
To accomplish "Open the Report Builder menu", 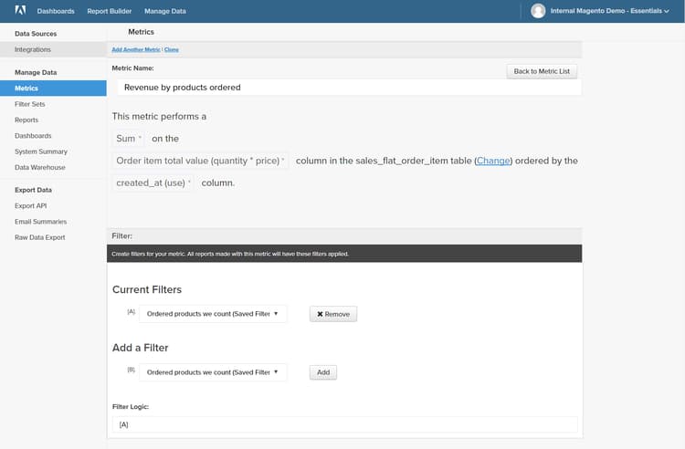I will coord(110,11).
